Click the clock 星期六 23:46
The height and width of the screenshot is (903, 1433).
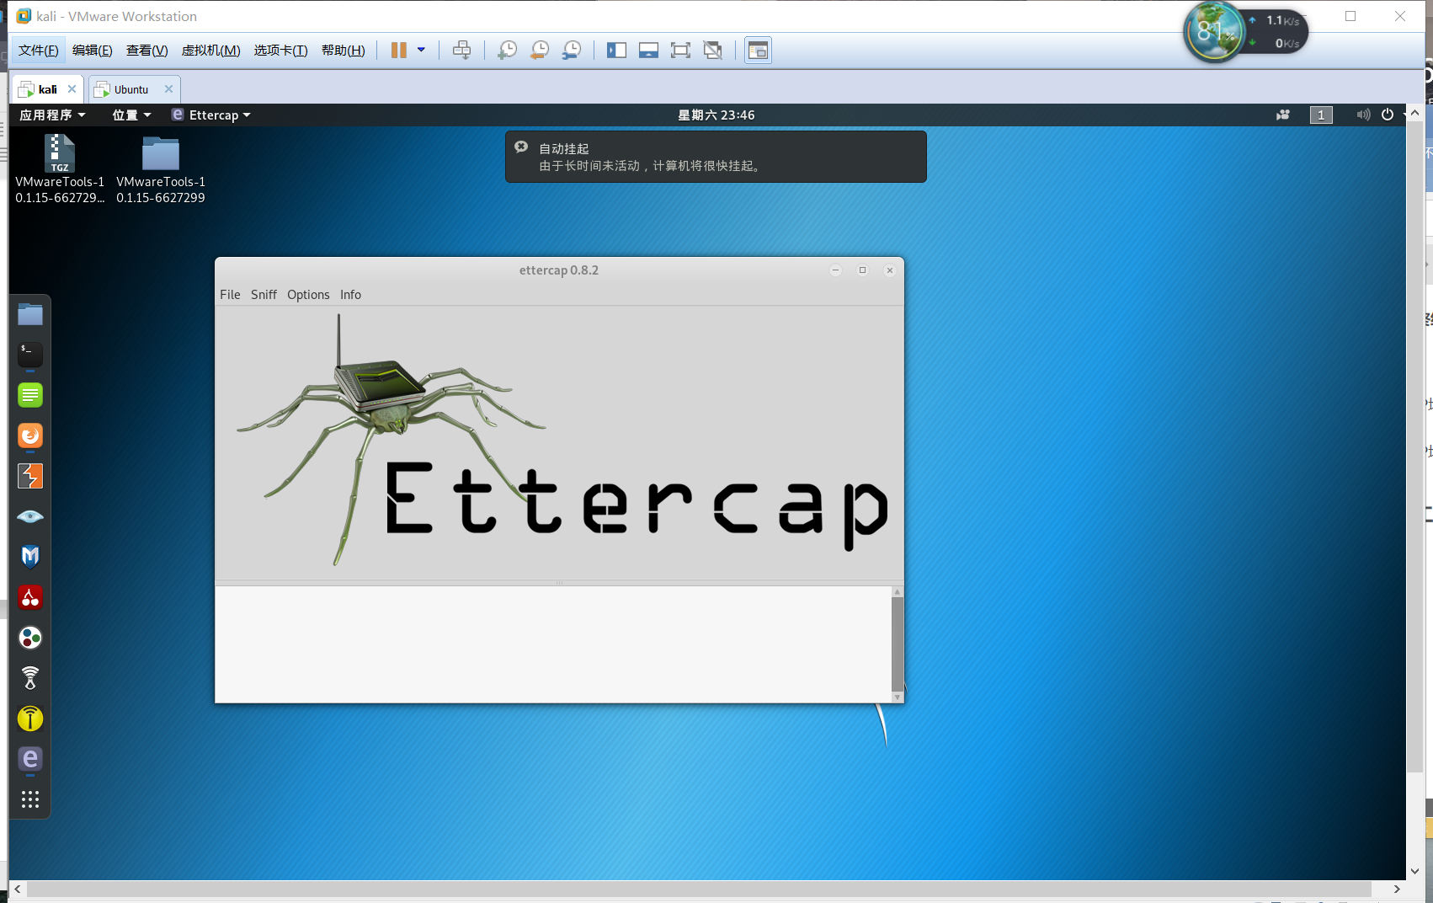coord(716,115)
